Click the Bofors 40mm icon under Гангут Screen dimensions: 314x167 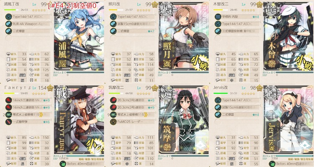click(x=63, y=164)
